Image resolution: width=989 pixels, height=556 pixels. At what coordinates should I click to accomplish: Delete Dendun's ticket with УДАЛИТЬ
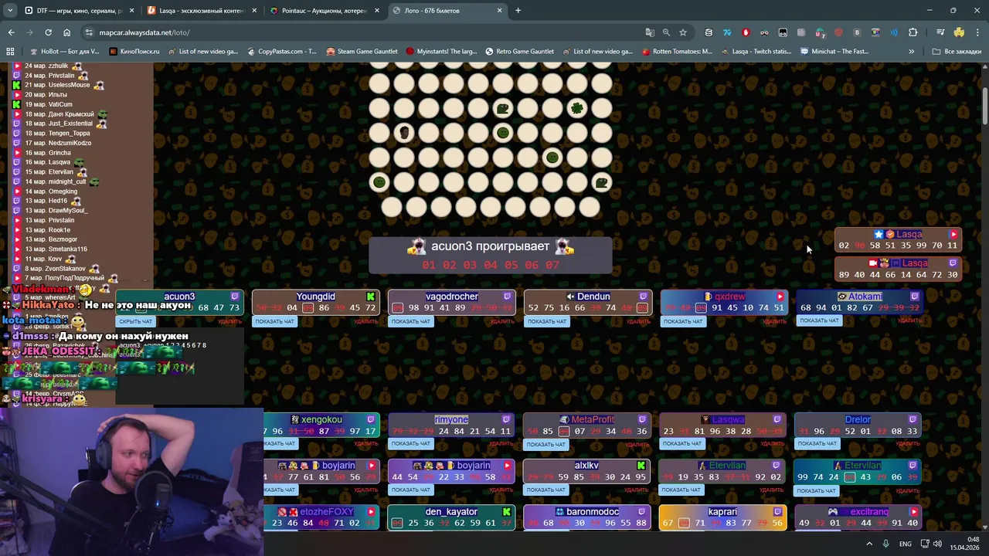pos(637,321)
